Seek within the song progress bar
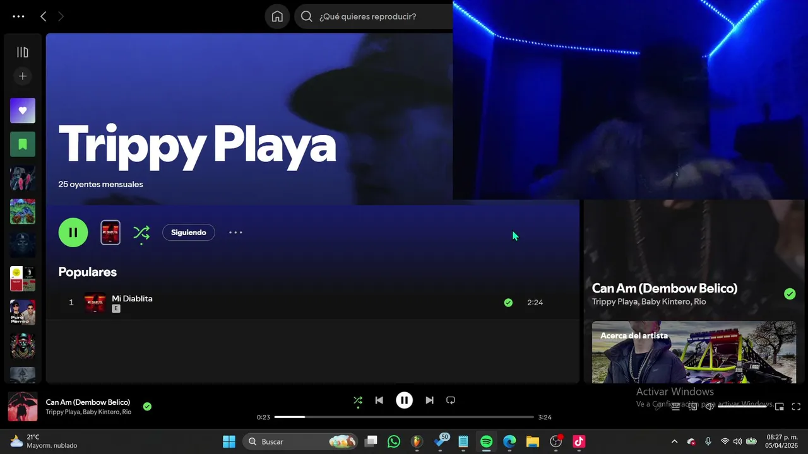Screen dimensions: 808x454 point(404,417)
